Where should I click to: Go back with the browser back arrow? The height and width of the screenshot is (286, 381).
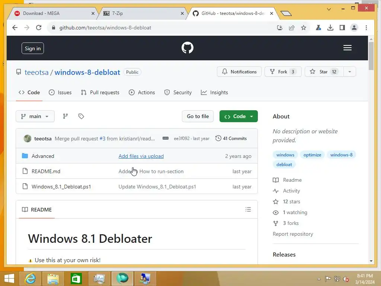15,28
